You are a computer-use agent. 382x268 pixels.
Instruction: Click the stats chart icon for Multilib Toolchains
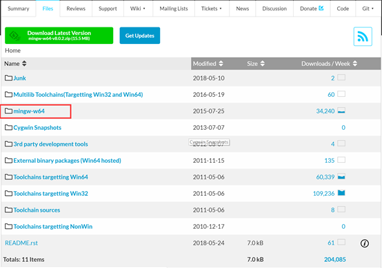(x=341, y=94)
